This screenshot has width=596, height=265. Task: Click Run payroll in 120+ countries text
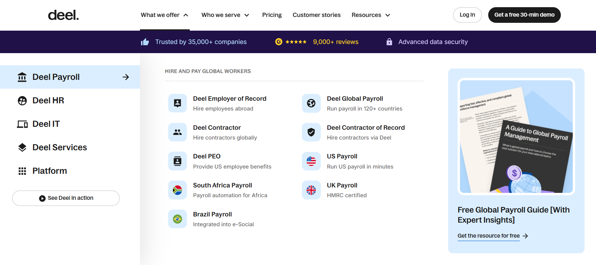pos(364,109)
